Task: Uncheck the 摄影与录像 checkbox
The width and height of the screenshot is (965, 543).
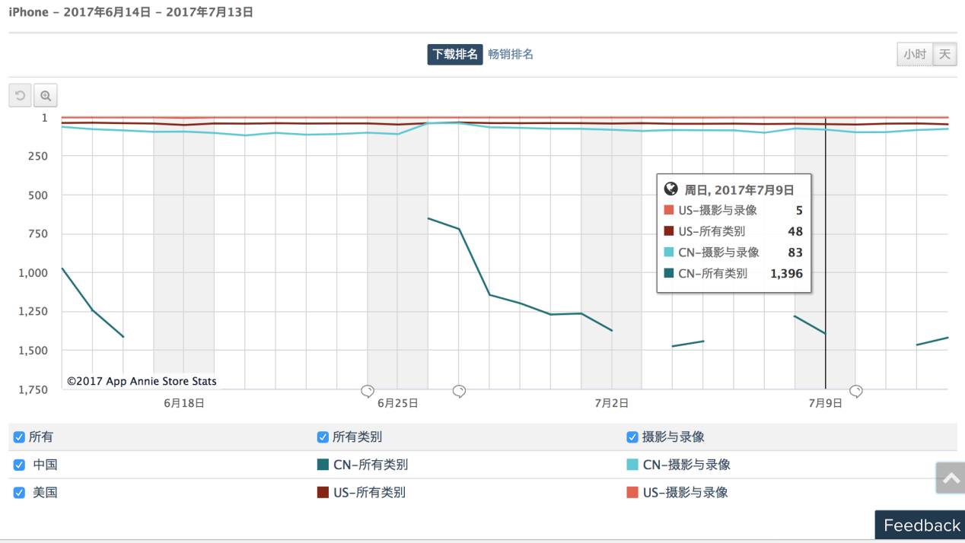Action: [x=632, y=437]
